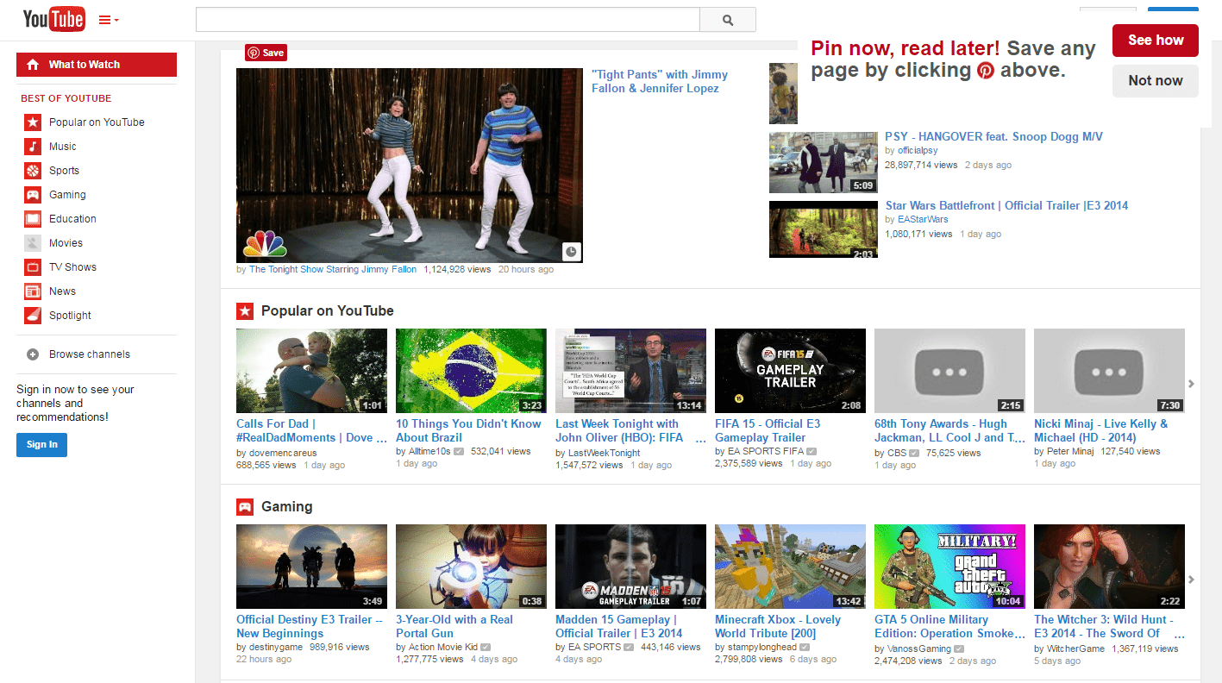The image size is (1222, 683).
Task: Click the News icon in sidebar
Action: pyautogui.click(x=33, y=291)
